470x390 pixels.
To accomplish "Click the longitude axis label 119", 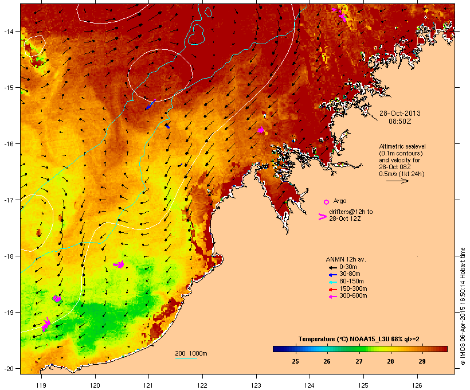I will tap(41, 385).
